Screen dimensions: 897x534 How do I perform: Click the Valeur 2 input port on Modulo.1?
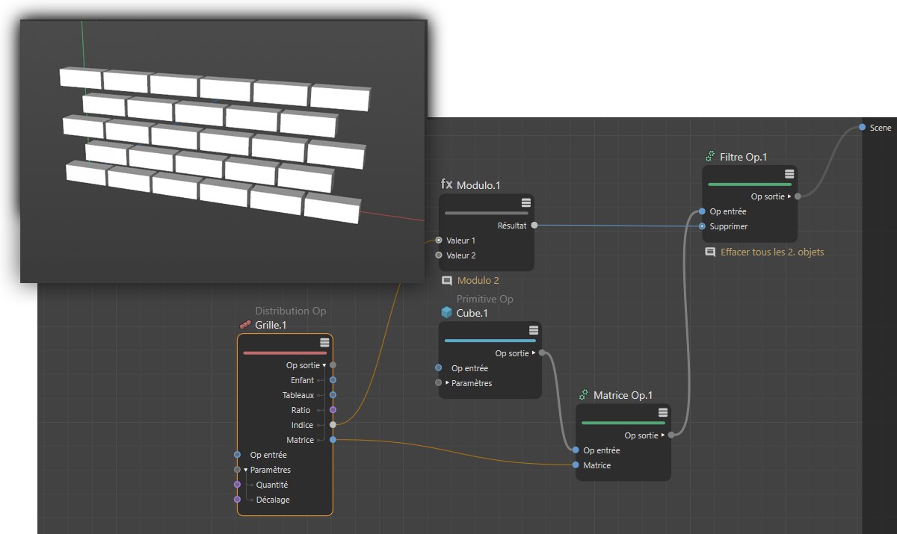(439, 255)
